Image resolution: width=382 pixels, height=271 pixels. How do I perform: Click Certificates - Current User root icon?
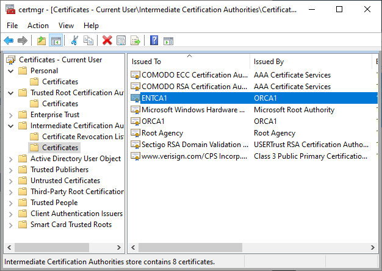(11, 60)
